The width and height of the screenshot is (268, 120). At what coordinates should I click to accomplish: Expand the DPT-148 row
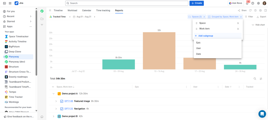click(x=56, y=101)
